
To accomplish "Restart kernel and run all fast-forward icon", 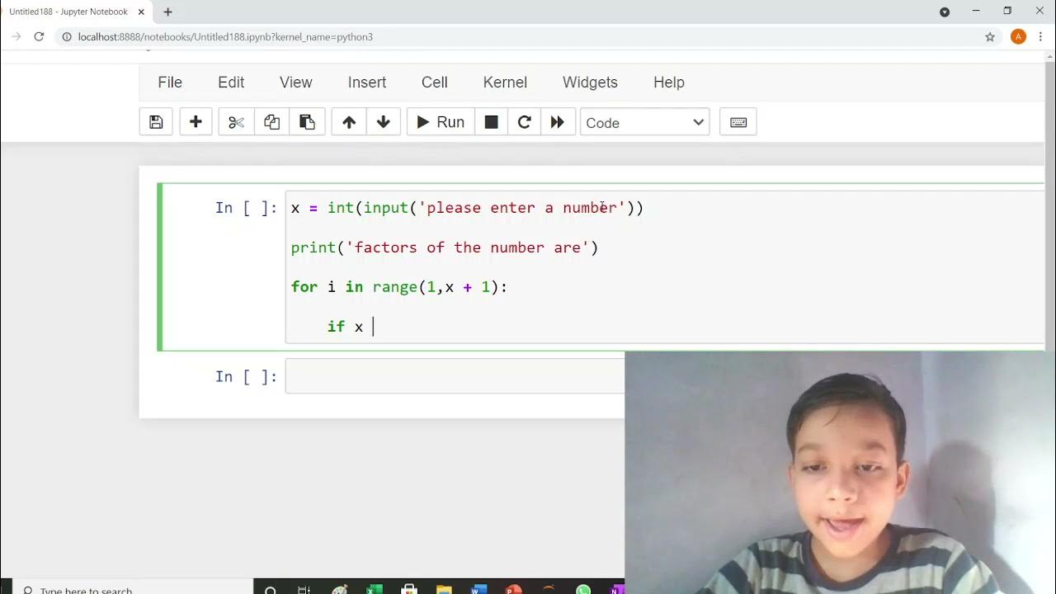I will click(558, 122).
